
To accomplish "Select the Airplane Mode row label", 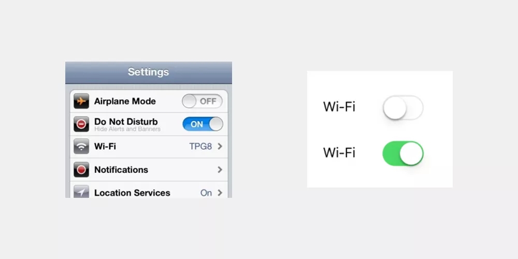I will (125, 101).
